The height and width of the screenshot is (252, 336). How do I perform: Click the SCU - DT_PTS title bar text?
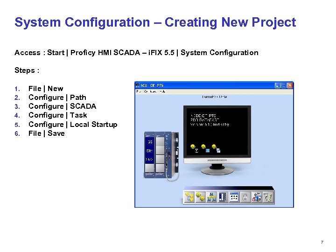pos(152,85)
